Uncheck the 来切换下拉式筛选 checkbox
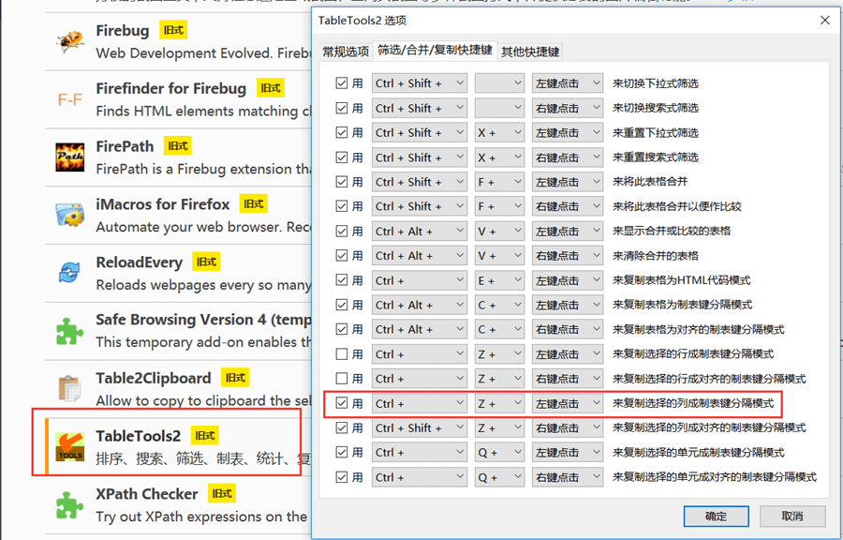 (342, 83)
